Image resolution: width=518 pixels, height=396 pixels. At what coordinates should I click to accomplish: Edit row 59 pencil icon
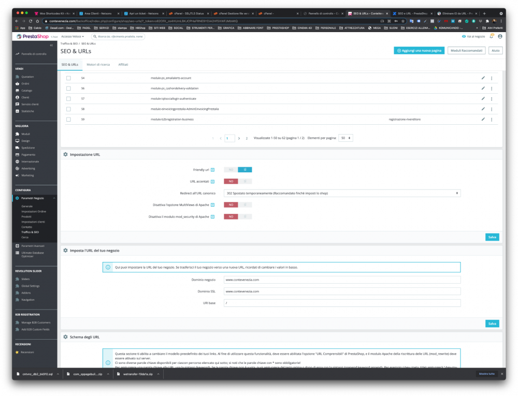tap(483, 120)
